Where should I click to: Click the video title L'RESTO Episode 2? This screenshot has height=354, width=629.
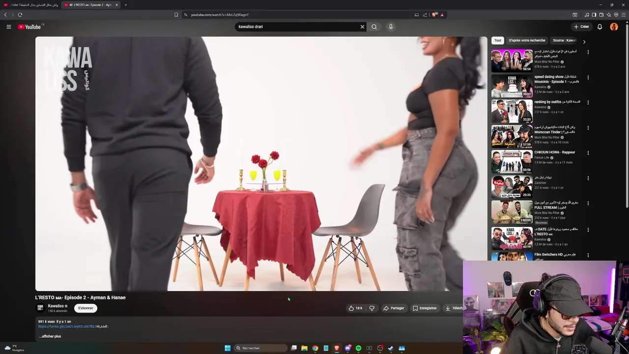(x=81, y=297)
